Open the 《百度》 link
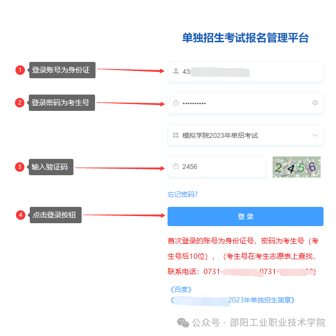336x336 pixels. (x=181, y=289)
